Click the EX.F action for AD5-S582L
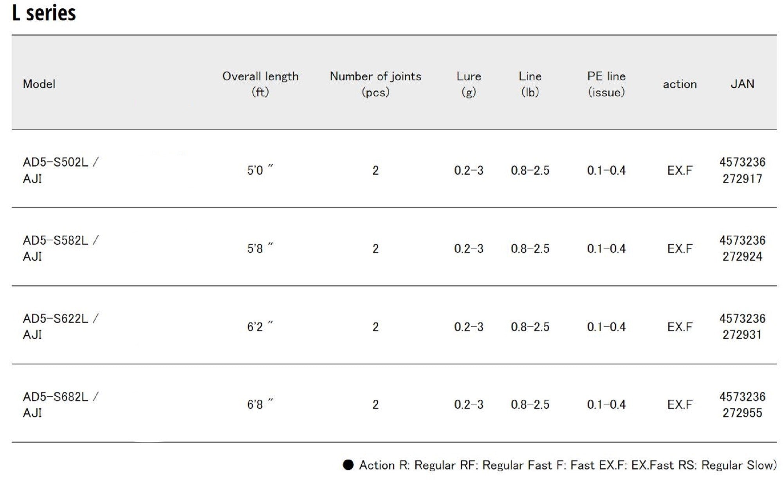The height and width of the screenshot is (480, 783). point(680,248)
